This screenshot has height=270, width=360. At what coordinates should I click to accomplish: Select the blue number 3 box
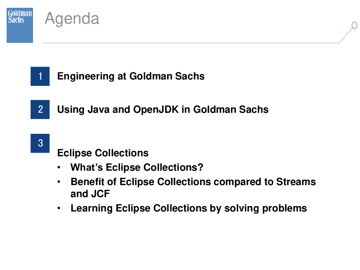[x=40, y=143]
